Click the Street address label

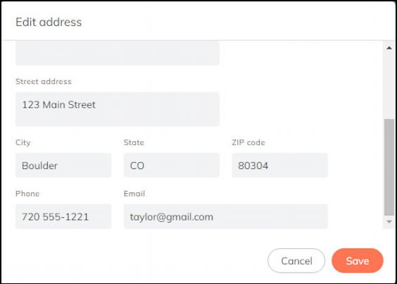[44, 82]
